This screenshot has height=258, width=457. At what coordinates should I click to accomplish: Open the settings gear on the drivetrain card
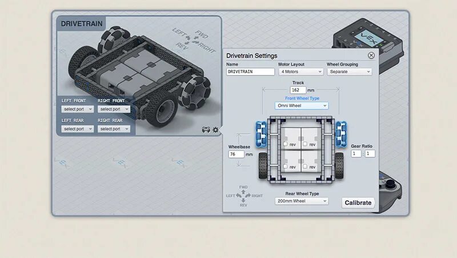coord(215,130)
